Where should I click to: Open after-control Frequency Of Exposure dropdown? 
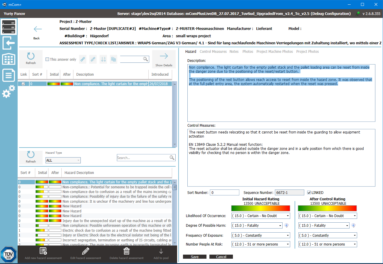point(328,235)
